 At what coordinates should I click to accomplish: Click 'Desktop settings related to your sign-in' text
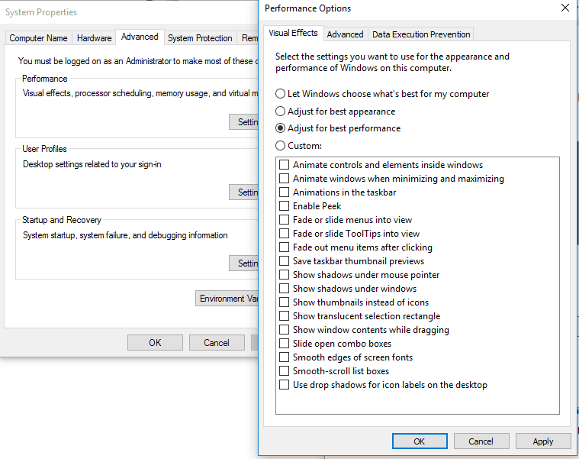(92, 164)
